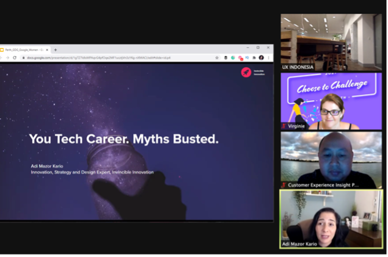Click the Chrome profile avatar

pyautogui.click(x=262, y=57)
